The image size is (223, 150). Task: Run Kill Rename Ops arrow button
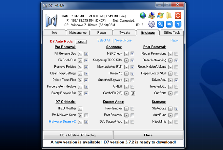pos(80,54)
